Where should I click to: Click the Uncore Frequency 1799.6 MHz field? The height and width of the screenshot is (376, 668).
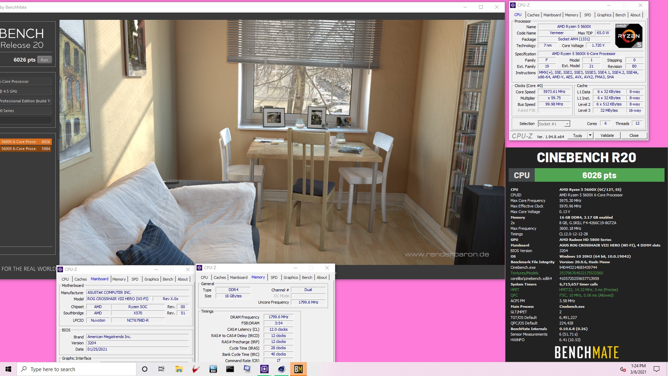pos(308,302)
